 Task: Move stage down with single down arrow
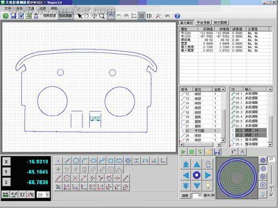197,186
